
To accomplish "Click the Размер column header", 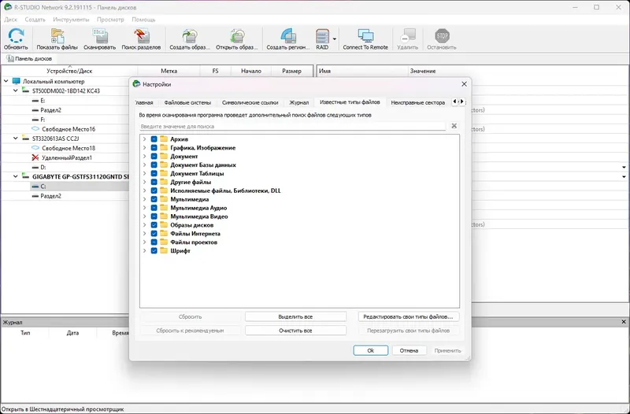I will [x=291, y=71].
